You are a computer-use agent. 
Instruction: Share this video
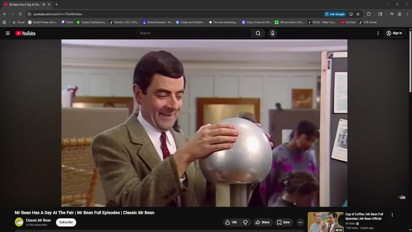point(262,222)
